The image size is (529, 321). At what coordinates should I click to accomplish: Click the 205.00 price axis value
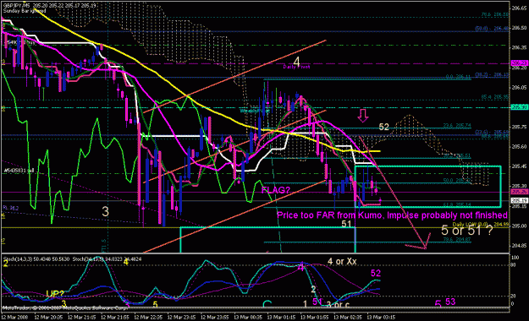(520, 226)
